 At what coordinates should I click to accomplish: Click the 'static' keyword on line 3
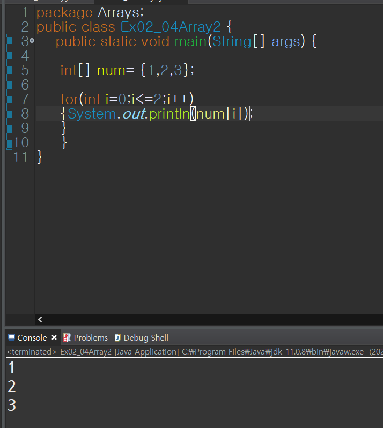coord(119,41)
